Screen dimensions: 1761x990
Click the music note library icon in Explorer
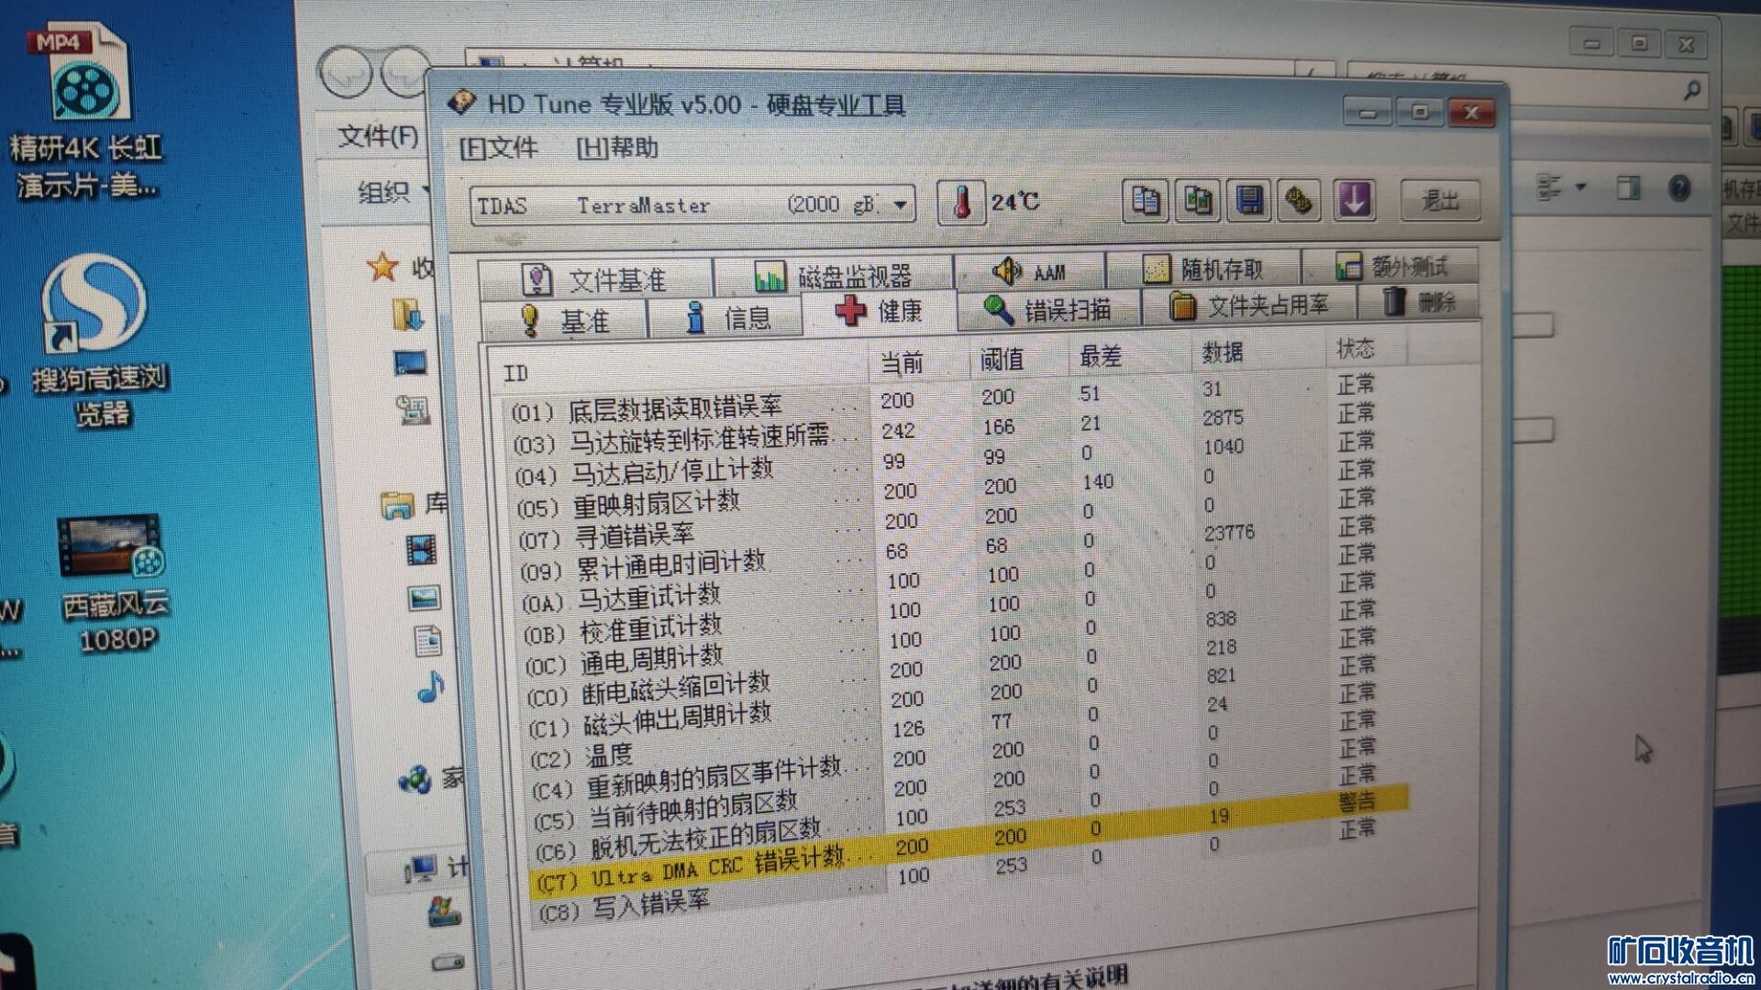click(x=430, y=687)
